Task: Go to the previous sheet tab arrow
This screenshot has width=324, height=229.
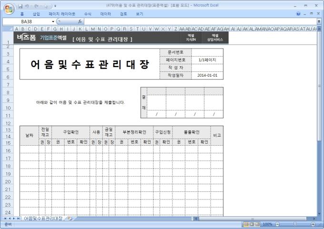Action: 10,219
